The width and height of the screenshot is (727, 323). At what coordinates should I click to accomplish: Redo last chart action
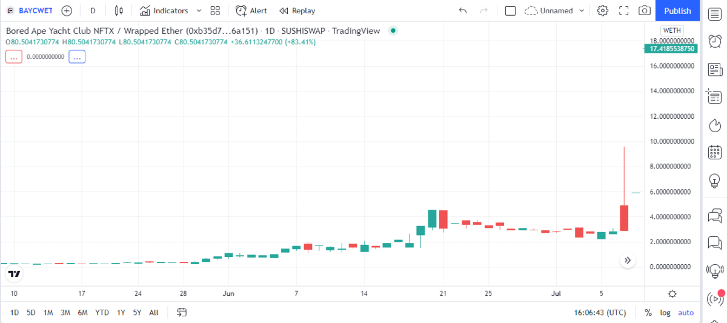point(483,10)
